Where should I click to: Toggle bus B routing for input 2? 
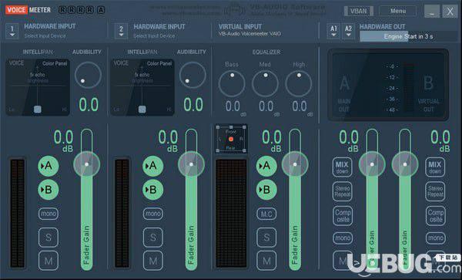(x=153, y=190)
